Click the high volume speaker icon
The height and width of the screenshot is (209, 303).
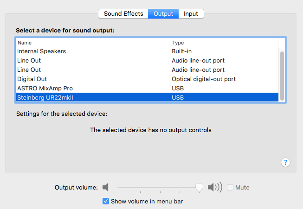pyautogui.click(x=215, y=187)
